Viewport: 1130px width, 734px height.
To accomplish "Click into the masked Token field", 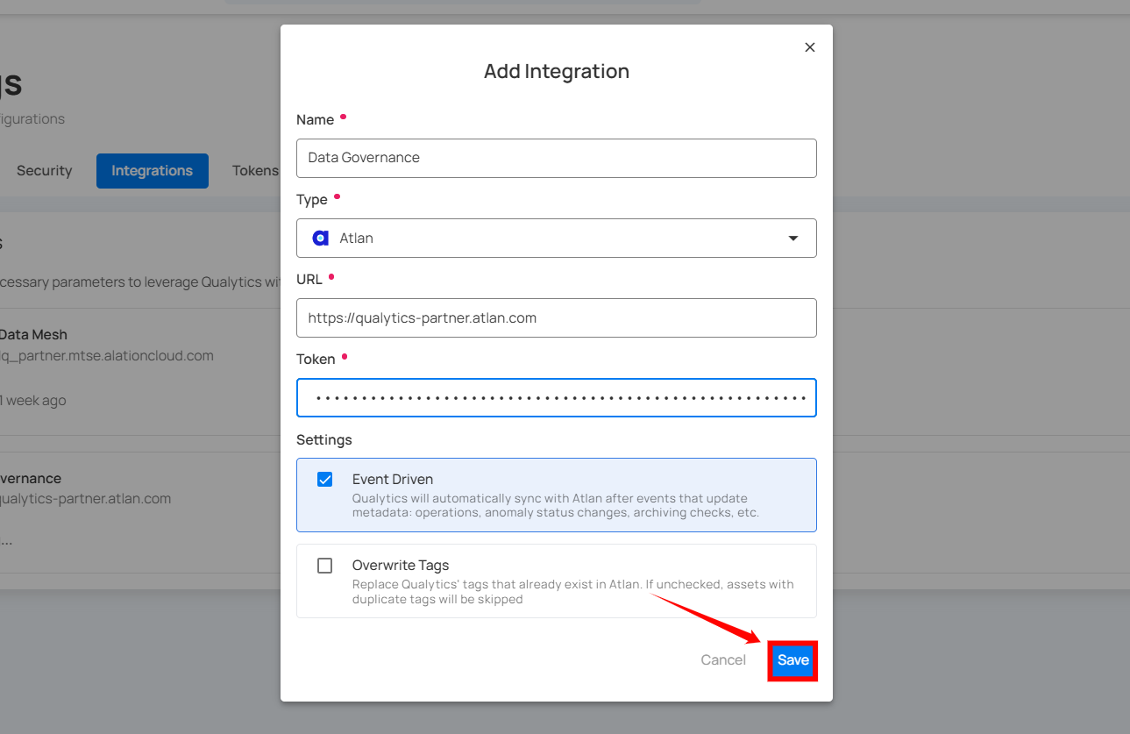I will 556,398.
